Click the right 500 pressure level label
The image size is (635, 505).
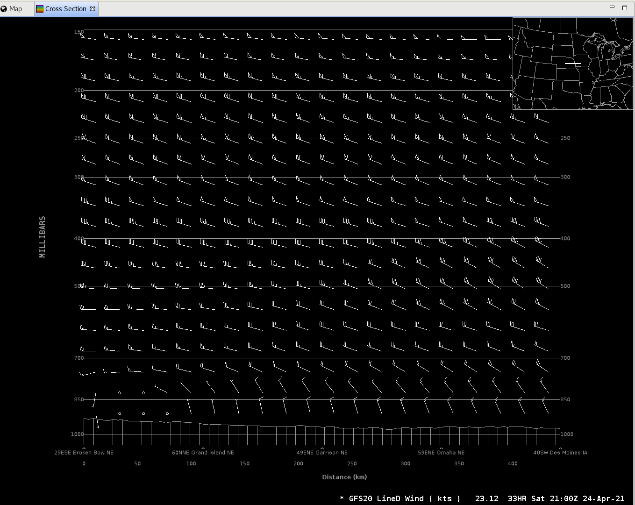[x=565, y=286]
